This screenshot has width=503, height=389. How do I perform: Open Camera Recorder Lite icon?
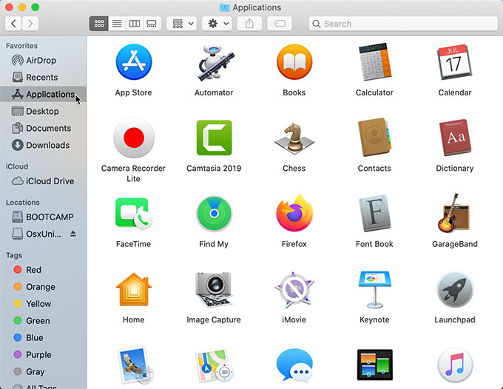pyautogui.click(x=134, y=138)
